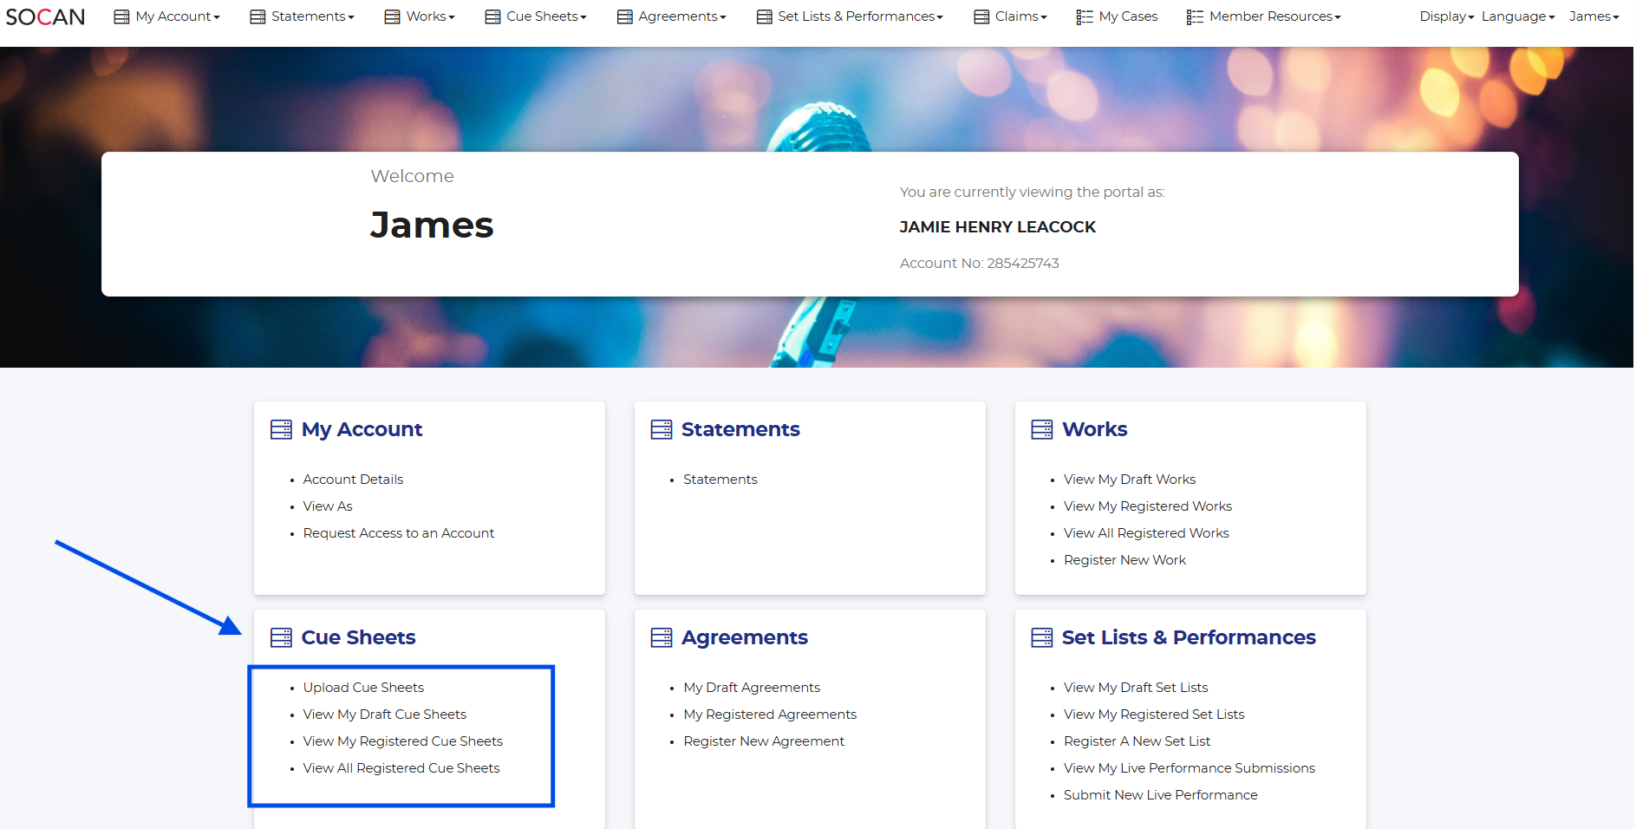
Task: Click the My Cases navbar icon
Action: 1084,16
